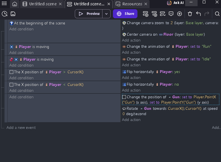Viewport: 221px width, 162px height.
Task: Open the hamburger main menu
Action: click(4, 4)
